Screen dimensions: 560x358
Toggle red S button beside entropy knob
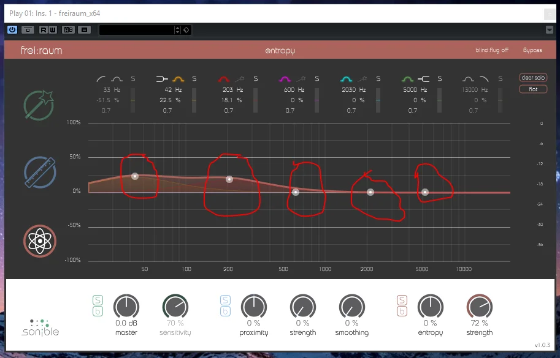(x=402, y=300)
